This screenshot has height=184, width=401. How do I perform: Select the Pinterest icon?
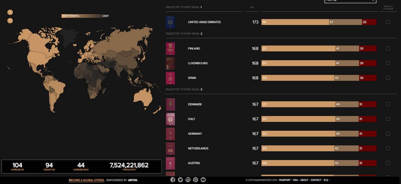pyautogui.click(x=195, y=180)
